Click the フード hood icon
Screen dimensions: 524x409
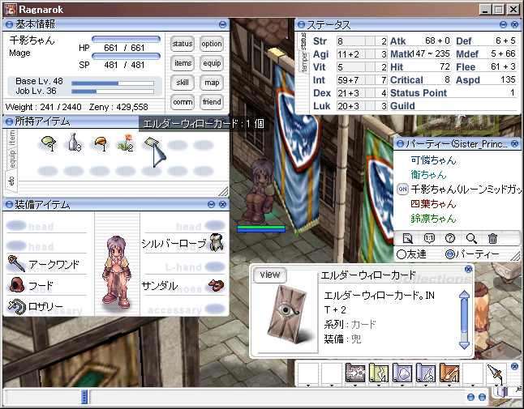[16, 284]
